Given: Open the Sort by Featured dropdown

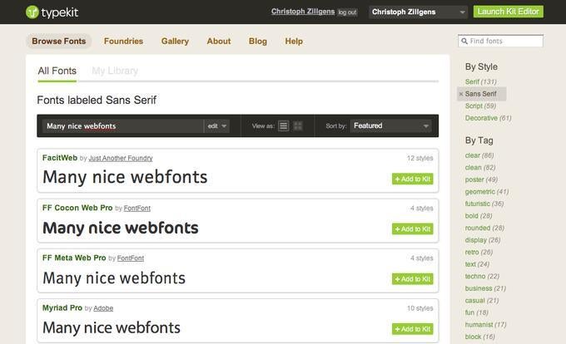Looking at the screenshot, I should (391, 125).
